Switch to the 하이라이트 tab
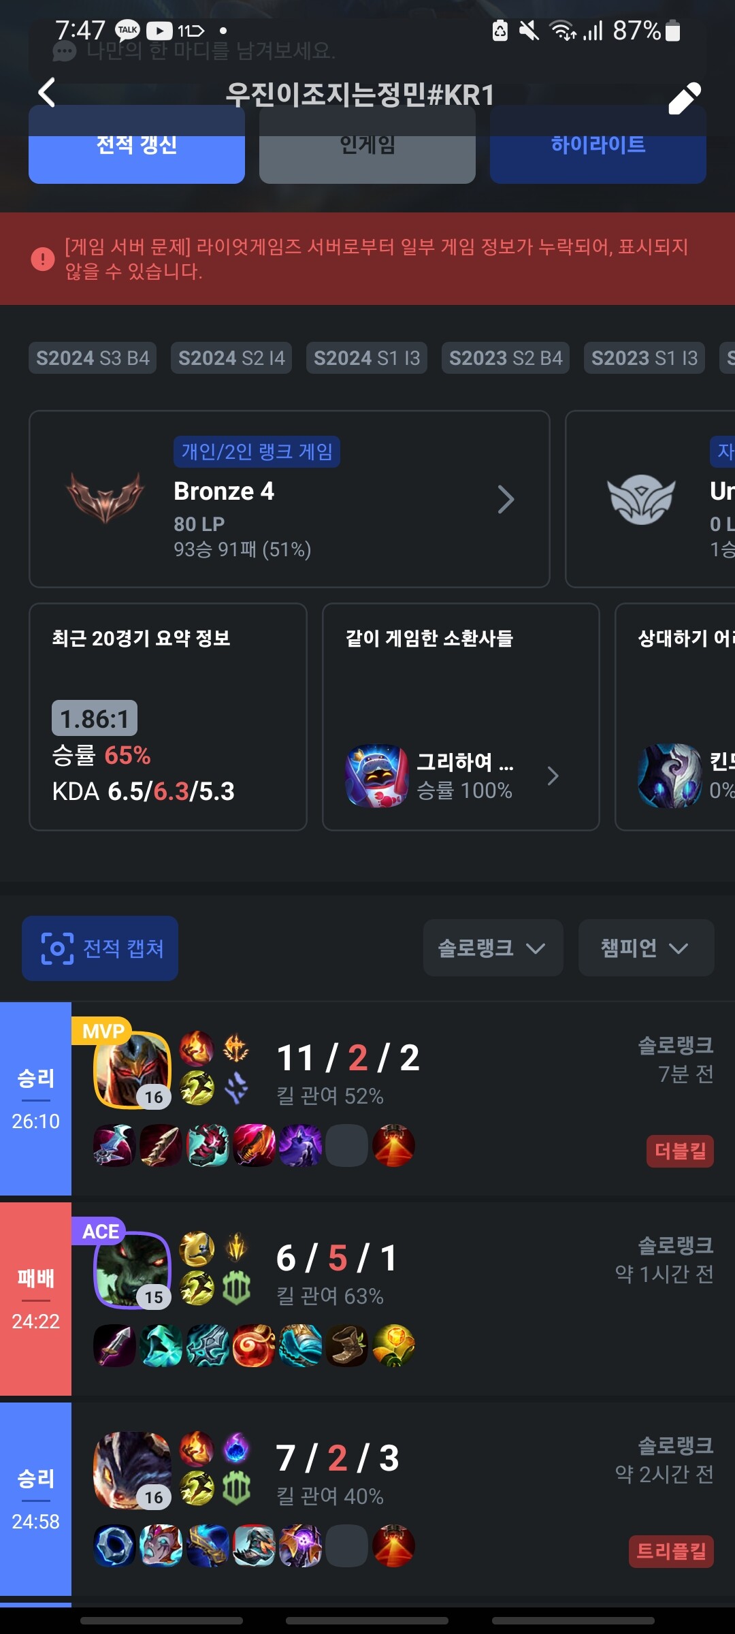Viewport: 735px width, 1634px height. click(598, 144)
